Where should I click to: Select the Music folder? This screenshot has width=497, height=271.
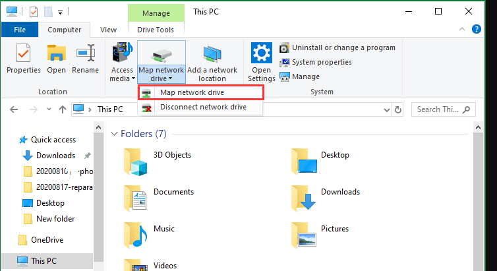point(149,236)
